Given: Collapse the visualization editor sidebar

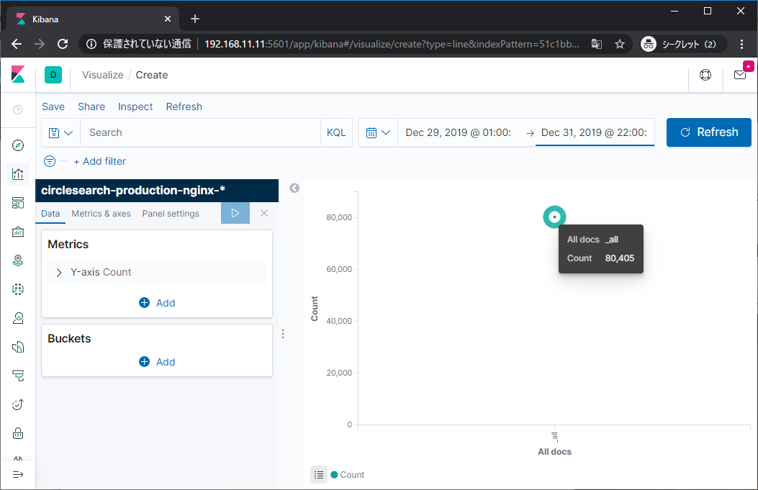Looking at the screenshot, I should click(294, 189).
